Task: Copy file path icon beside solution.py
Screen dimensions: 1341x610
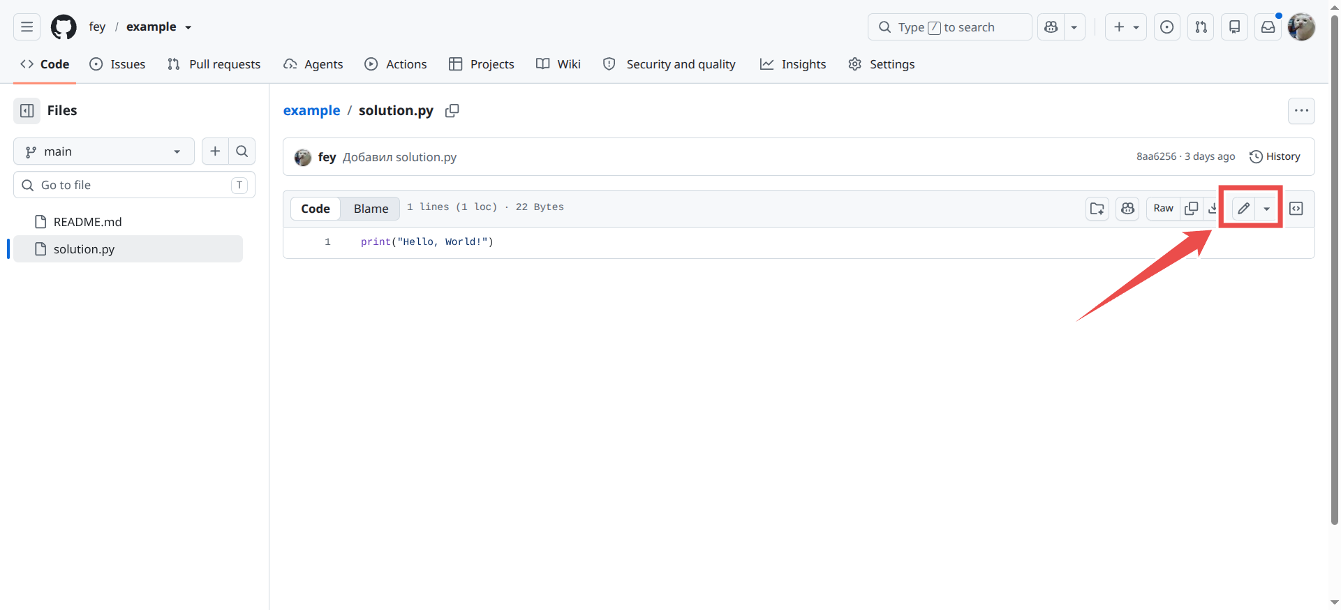Action: coord(452,111)
